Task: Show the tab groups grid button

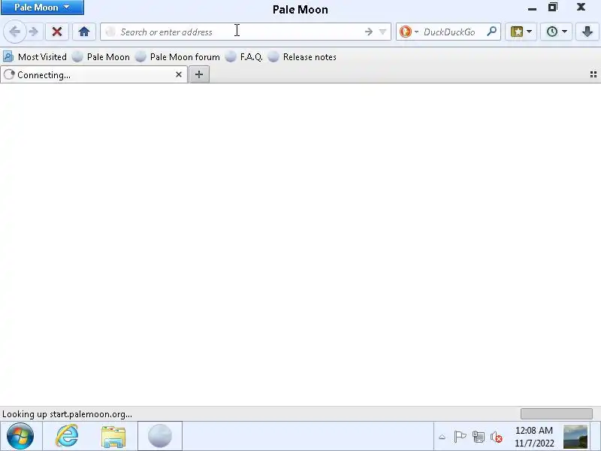Action: 593,74
